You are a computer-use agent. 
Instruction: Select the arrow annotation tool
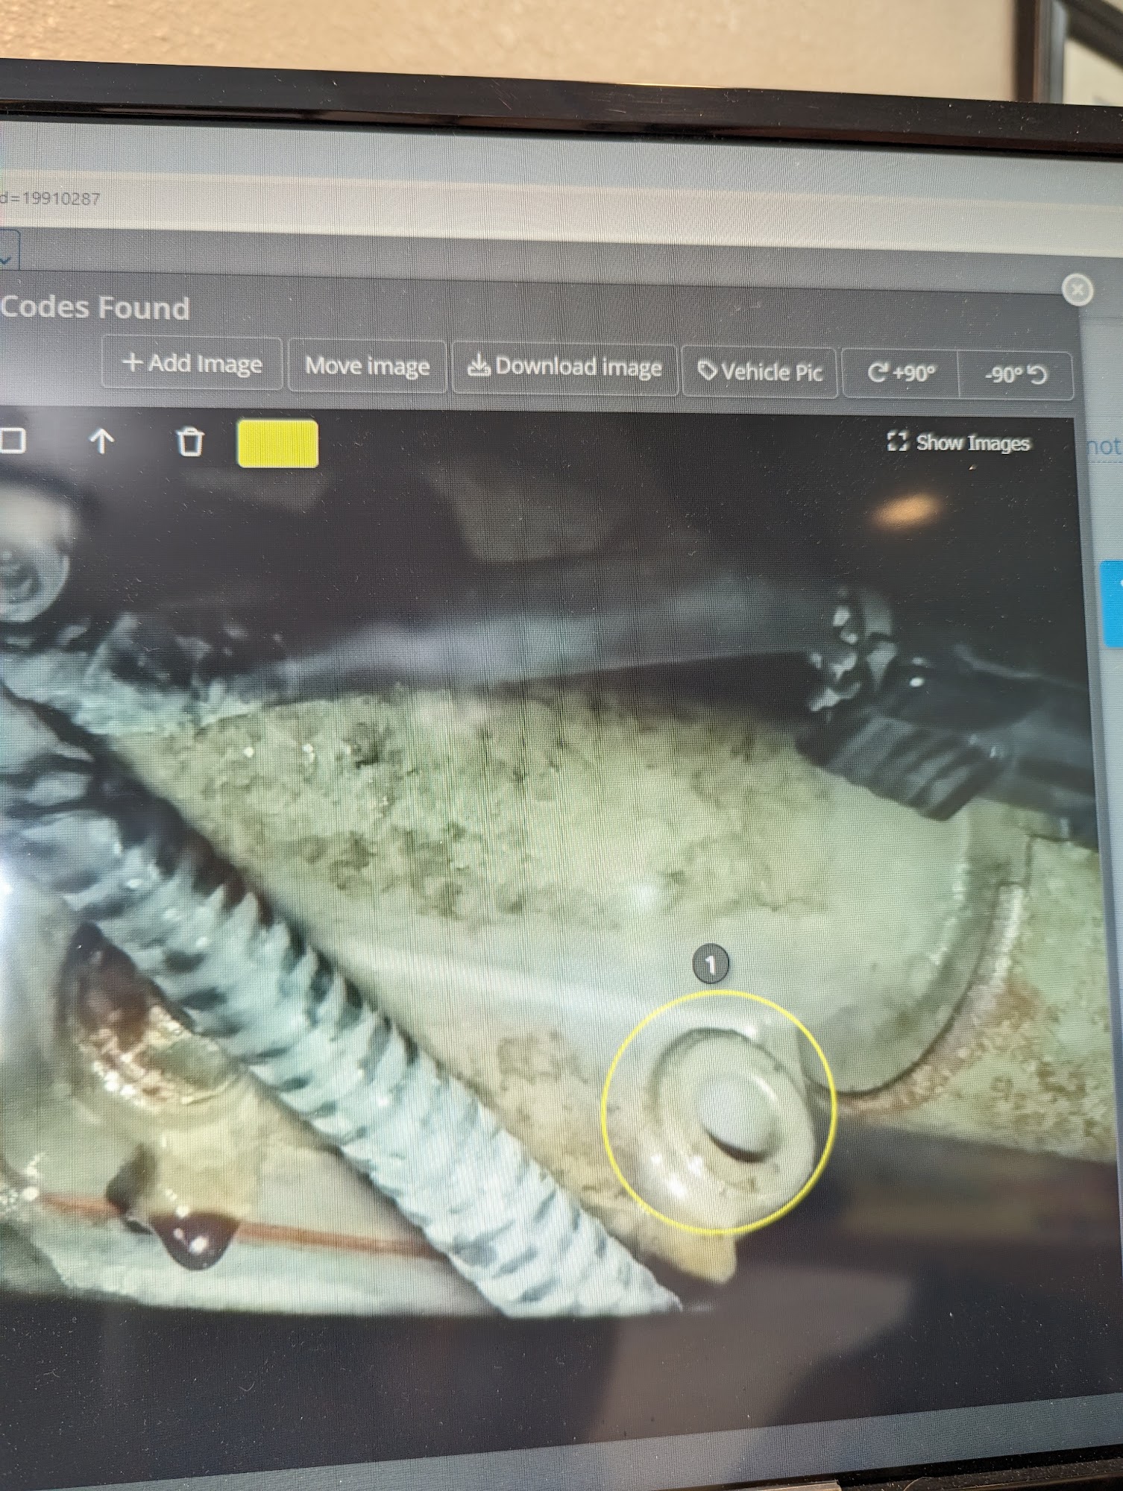[x=101, y=441]
